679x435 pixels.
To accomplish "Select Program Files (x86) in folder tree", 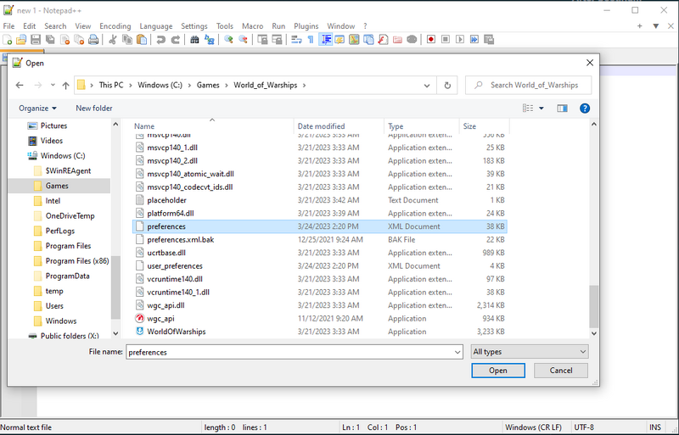I will pyautogui.click(x=77, y=261).
